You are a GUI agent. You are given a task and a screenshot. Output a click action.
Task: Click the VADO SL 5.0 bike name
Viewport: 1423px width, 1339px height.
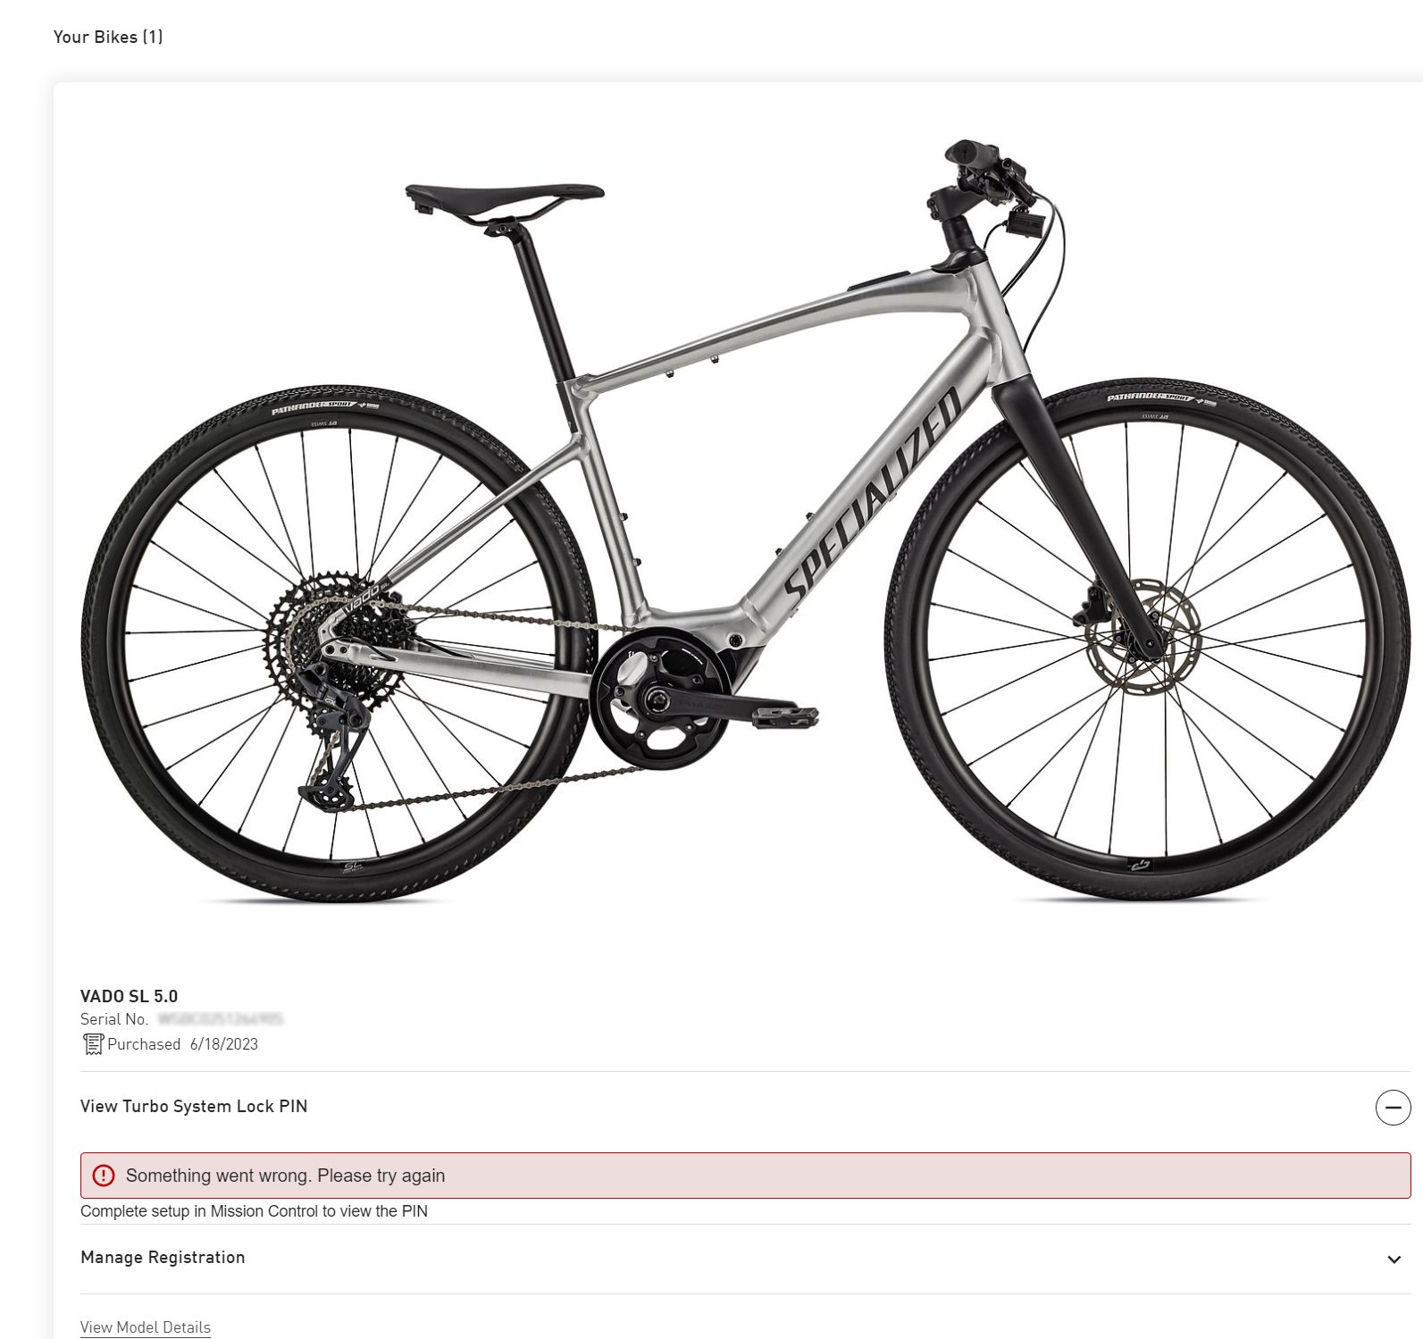coord(129,996)
